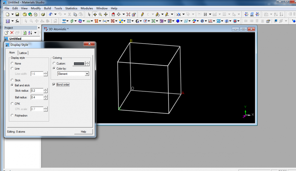Uncheck the Bond order checkbox
The image size is (296, 171).
point(54,85)
